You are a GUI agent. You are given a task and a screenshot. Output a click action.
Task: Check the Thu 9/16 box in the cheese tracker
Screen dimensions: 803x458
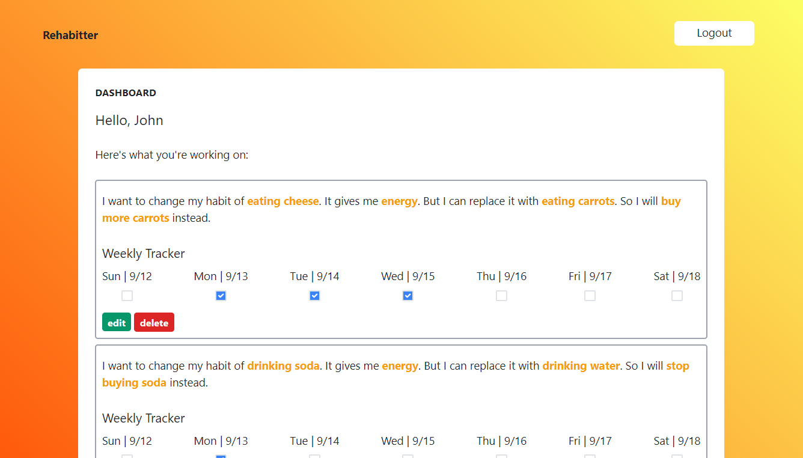coord(501,296)
